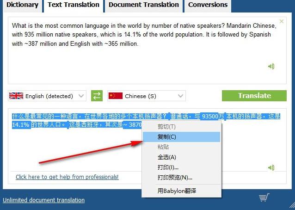
Task: Select 打印预览(N)... menu entry
Action: pyautogui.click(x=175, y=178)
